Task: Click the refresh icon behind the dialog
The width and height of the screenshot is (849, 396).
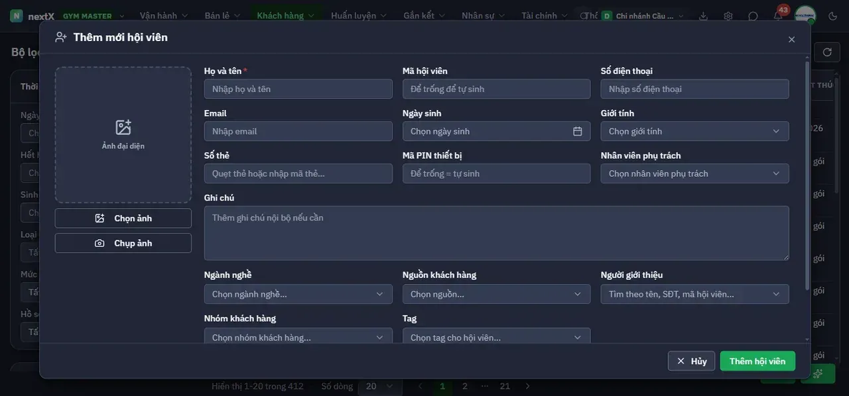Action: click(x=827, y=52)
